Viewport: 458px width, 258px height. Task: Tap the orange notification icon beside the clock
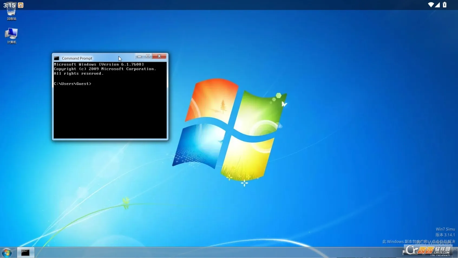(21, 5)
